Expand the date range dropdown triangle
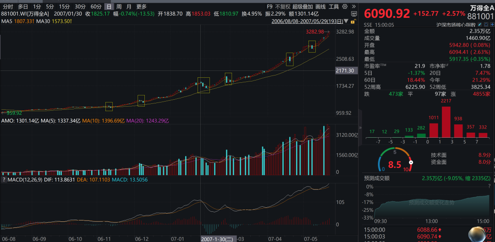The width and height of the screenshot is (495, 242). click(x=346, y=22)
